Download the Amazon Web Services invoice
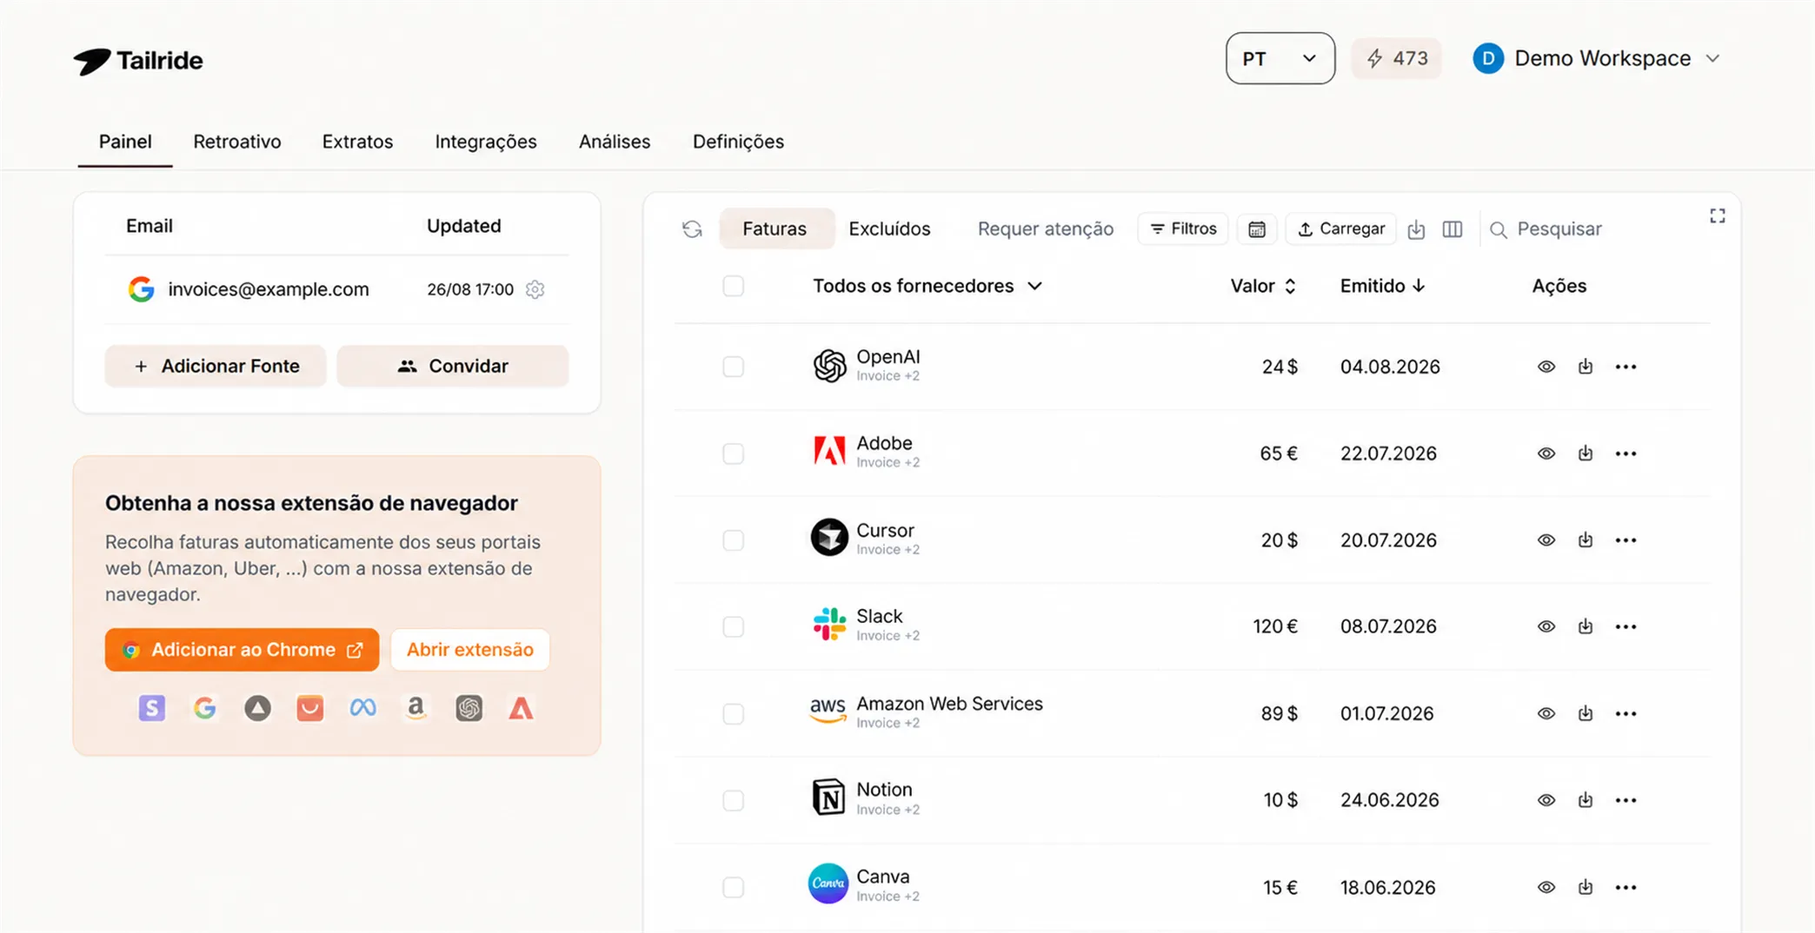This screenshot has height=933, width=1815. (x=1586, y=713)
